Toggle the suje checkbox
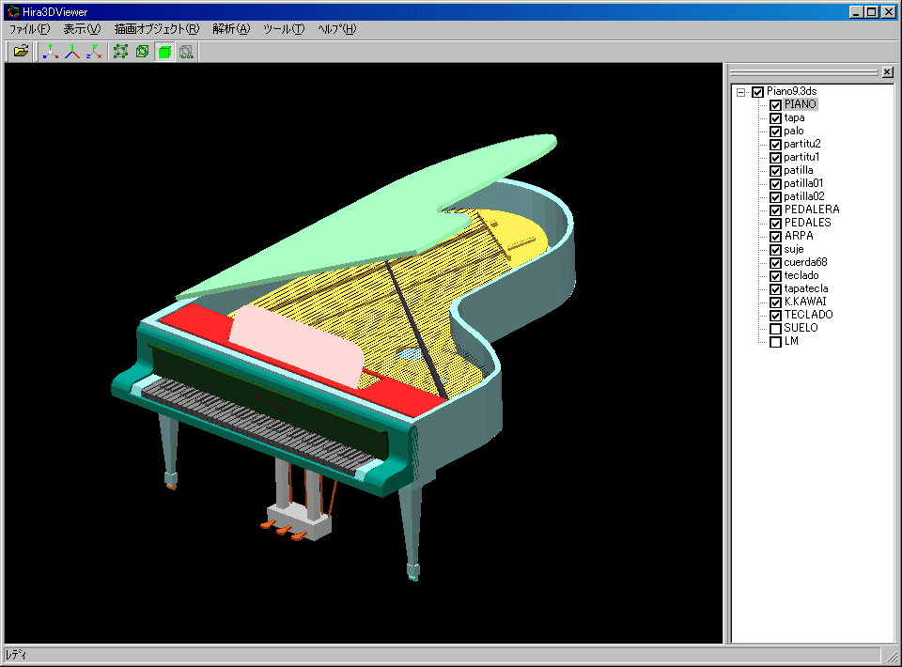 click(775, 250)
